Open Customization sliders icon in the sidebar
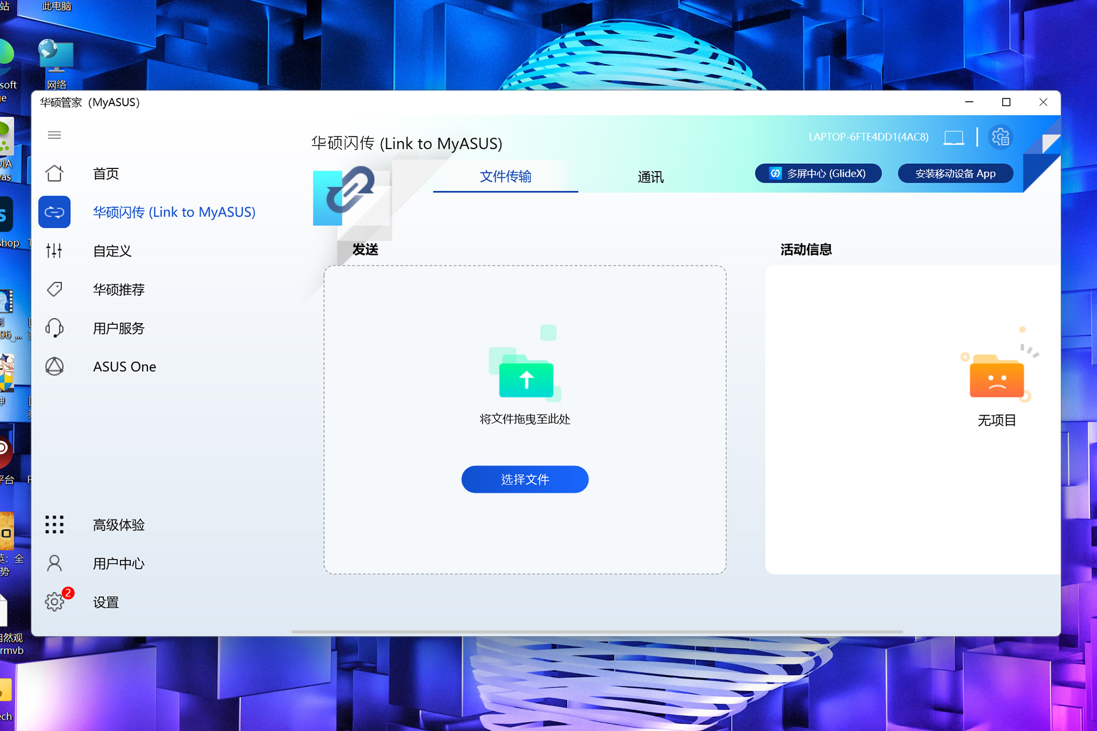Image resolution: width=1097 pixels, height=731 pixels. coord(54,250)
